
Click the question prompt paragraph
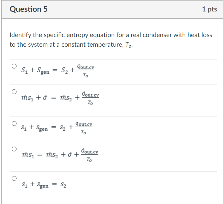[x=111, y=39]
